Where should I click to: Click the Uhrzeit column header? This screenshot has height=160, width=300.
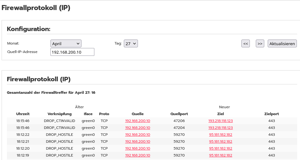23,114
